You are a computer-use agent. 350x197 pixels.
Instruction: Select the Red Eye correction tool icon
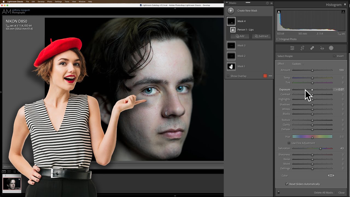(x=322, y=48)
